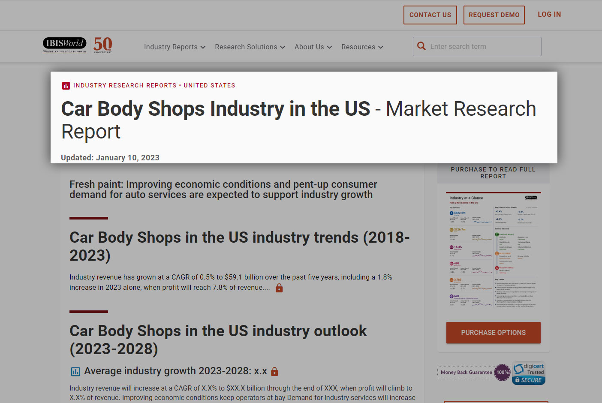
Task: Click inside the Enter search term field
Action: click(476, 46)
